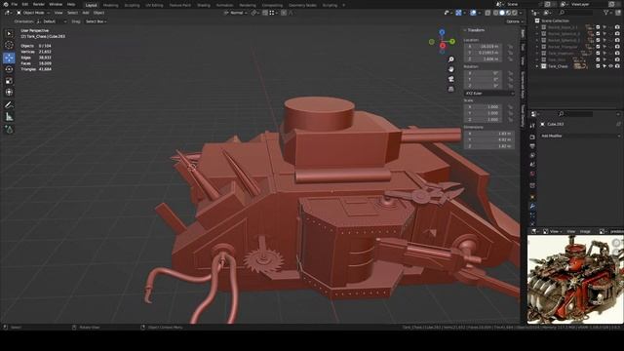Select the Select Box tool

pyautogui.click(x=9, y=33)
